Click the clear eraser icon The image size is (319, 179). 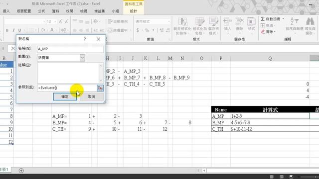coord(263,32)
